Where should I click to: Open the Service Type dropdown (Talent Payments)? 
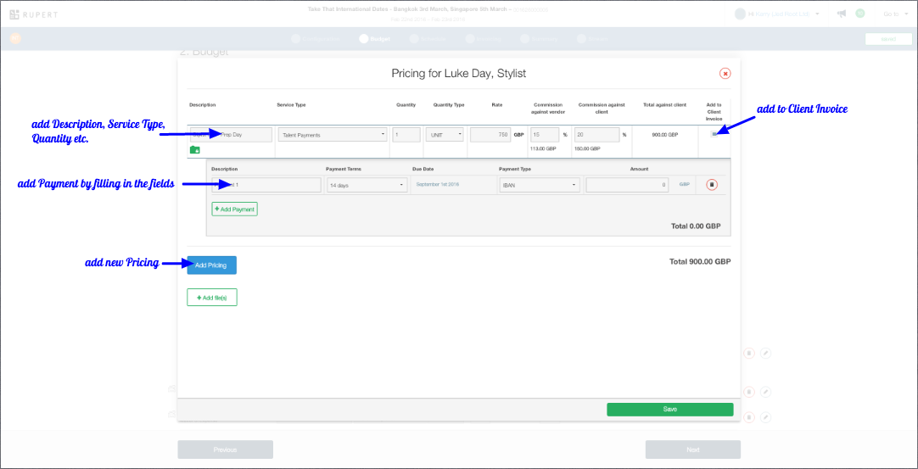(333, 135)
